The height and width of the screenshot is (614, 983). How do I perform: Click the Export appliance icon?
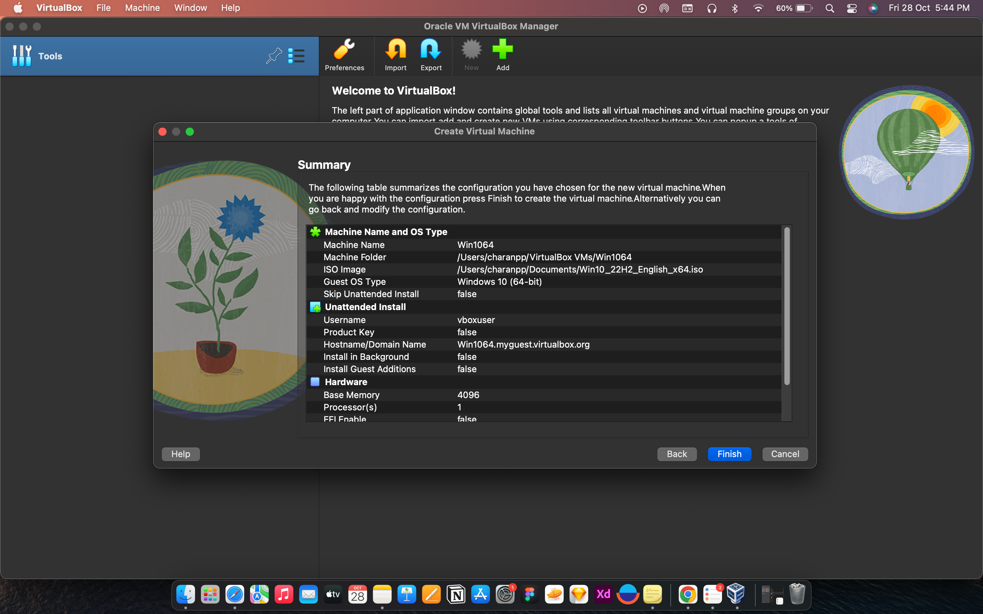[430, 50]
